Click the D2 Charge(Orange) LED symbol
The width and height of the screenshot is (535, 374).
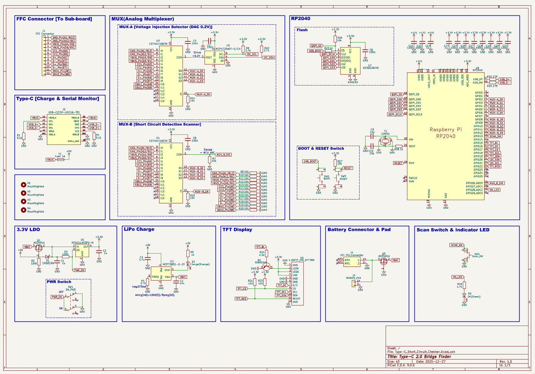click(188, 263)
